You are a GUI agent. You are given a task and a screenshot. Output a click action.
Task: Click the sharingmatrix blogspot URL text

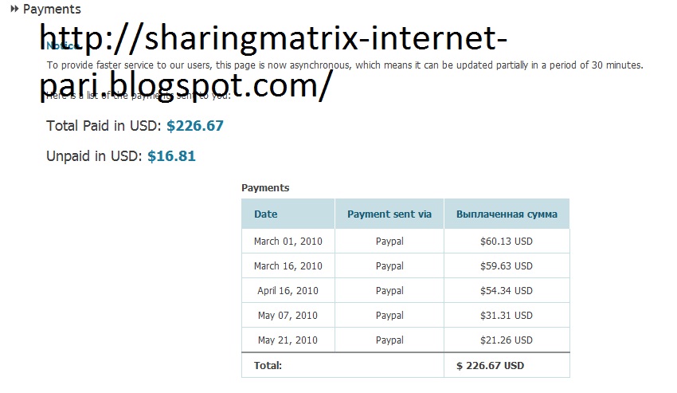point(271,60)
